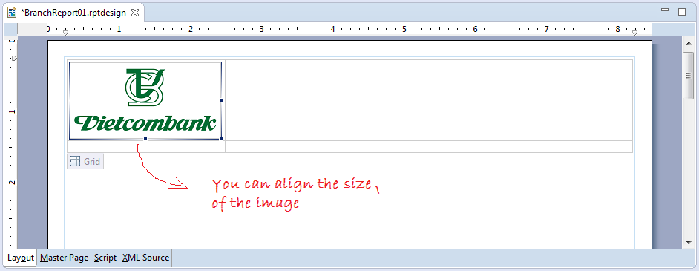Select the Grid element icon label
The width and height of the screenshot is (699, 271).
[x=85, y=161]
